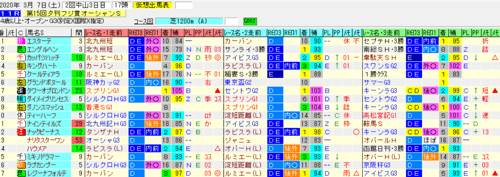Click the red ▲ mark in タワーオブロンドン's スプリンG1 entry
The width and height of the screenshot is (500, 177).
click(218, 91)
